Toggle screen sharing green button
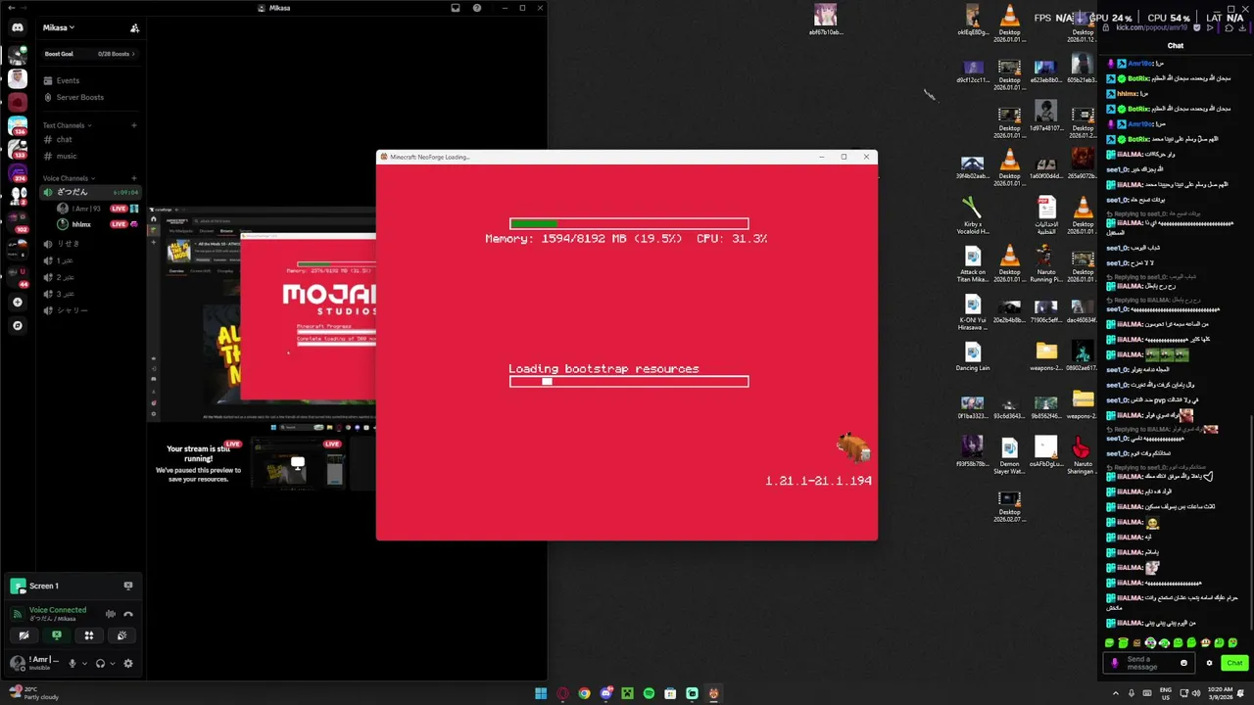Screen dimensions: 1254x705 point(56,635)
